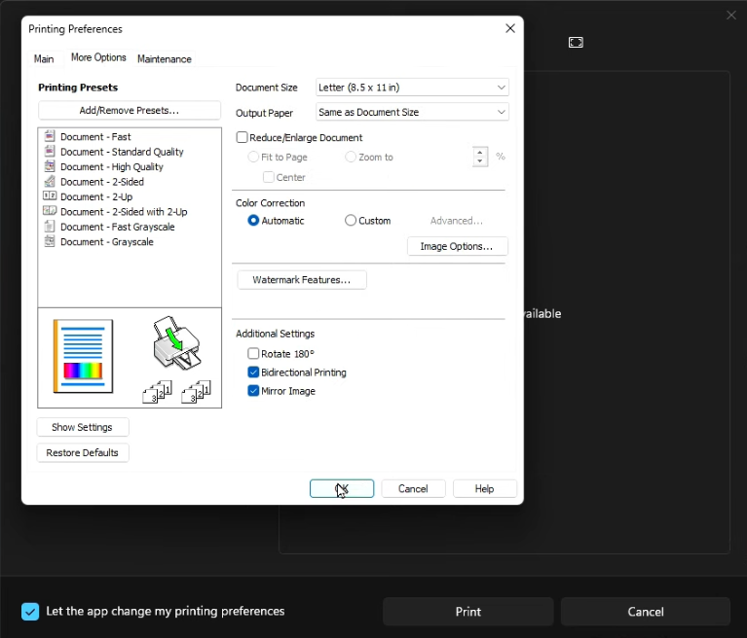Select the Document - 2-Sided preset
The image size is (747, 638).
[x=102, y=182]
